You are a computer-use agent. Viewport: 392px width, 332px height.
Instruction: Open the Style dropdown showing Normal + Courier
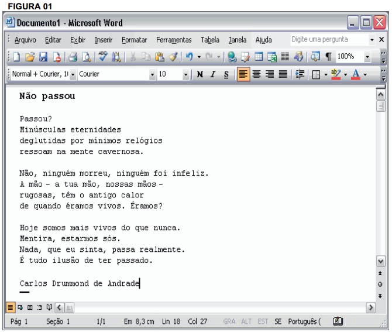73,75
